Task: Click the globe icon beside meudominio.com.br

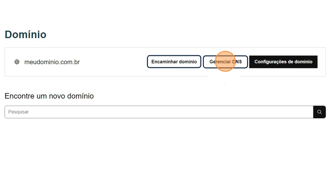Action: pyautogui.click(x=17, y=62)
